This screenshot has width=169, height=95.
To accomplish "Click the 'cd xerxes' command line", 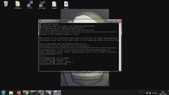I will (54, 58).
